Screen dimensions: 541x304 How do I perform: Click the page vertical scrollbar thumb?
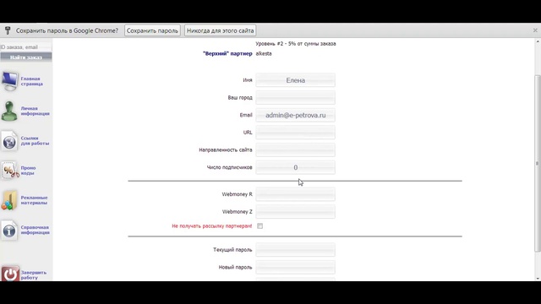538,163
